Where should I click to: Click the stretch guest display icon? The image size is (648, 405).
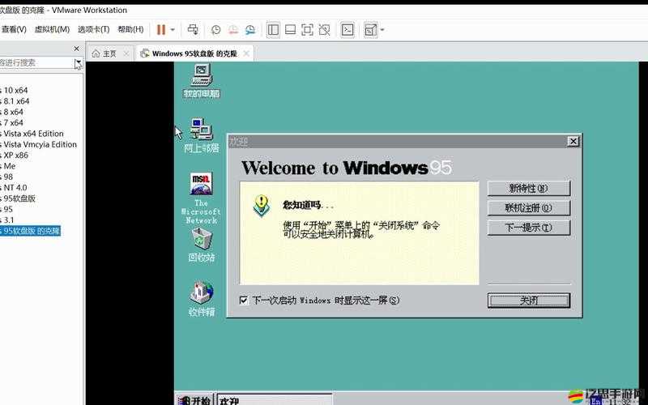[x=371, y=30]
